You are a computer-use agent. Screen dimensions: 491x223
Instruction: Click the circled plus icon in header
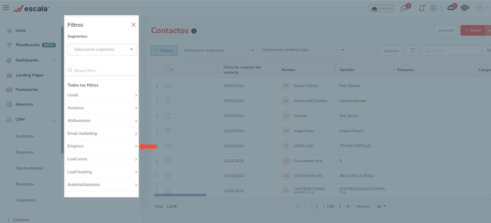click(433, 8)
